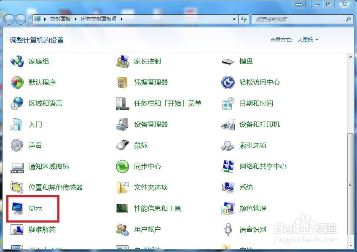Click the 轻松访问中心 icon
Screen dimensions: 357x252
point(228,82)
